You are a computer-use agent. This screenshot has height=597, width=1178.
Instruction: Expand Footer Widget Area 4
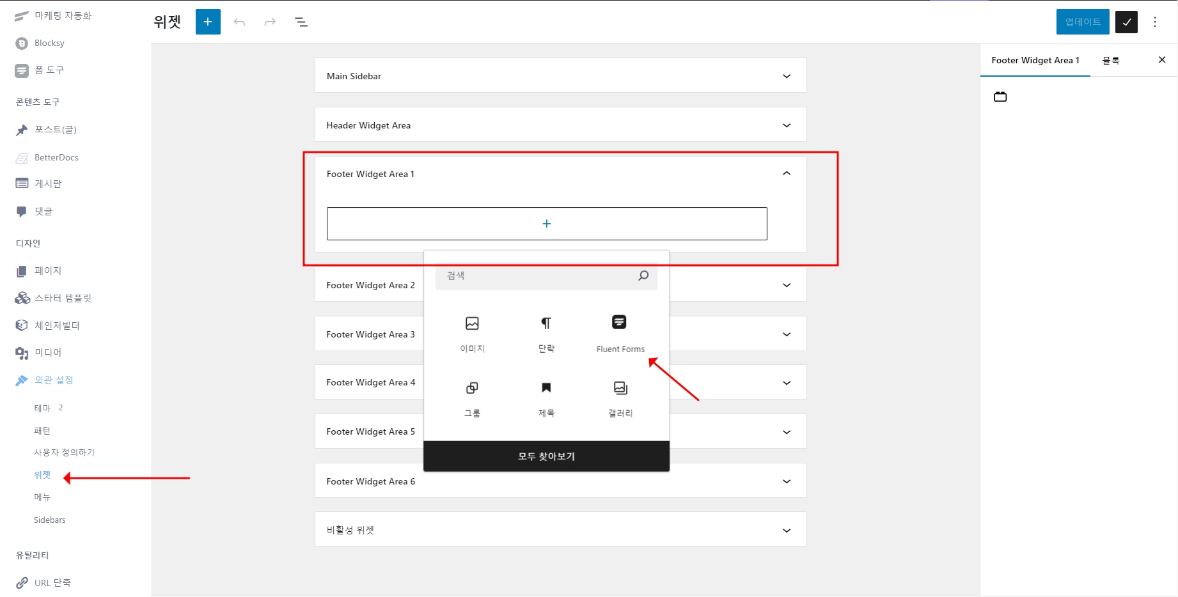[x=787, y=383]
